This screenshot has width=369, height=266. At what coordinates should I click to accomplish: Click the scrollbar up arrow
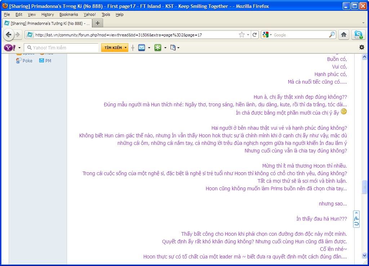coord(364,57)
